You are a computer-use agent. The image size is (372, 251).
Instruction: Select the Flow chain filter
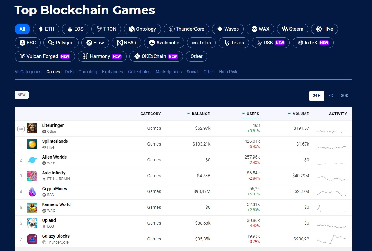(95, 43)
